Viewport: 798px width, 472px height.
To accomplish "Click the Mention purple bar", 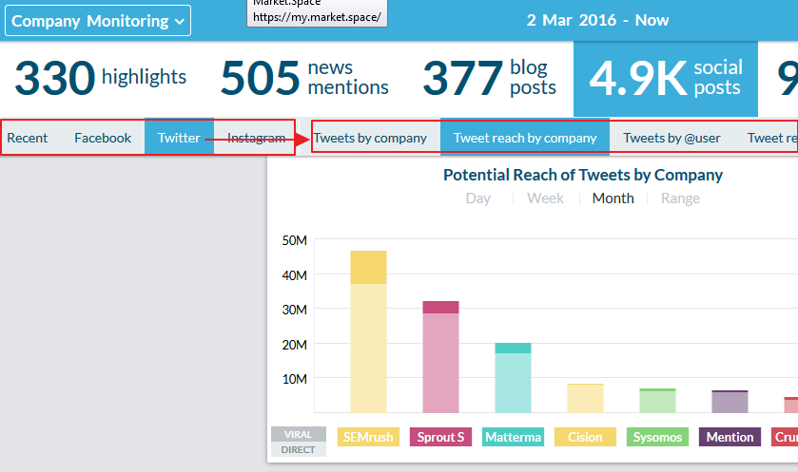I will (730, 402).
